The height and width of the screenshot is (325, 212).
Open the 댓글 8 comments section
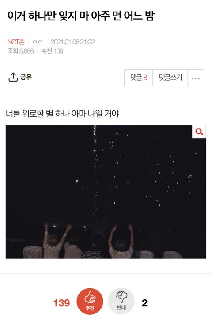point(139,78)
